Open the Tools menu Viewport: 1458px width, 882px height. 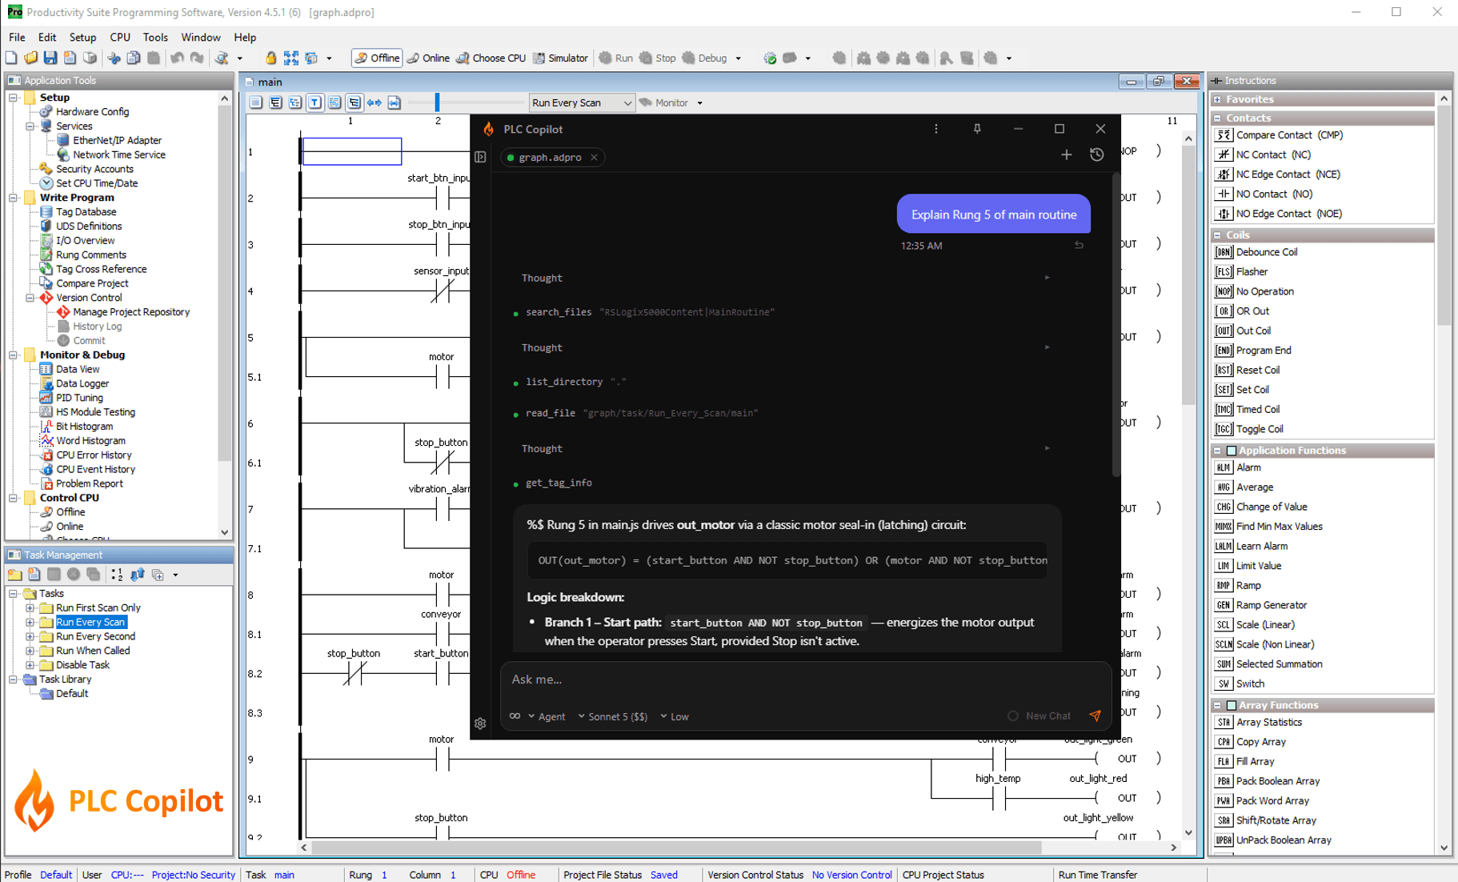[x=155, y=37]
